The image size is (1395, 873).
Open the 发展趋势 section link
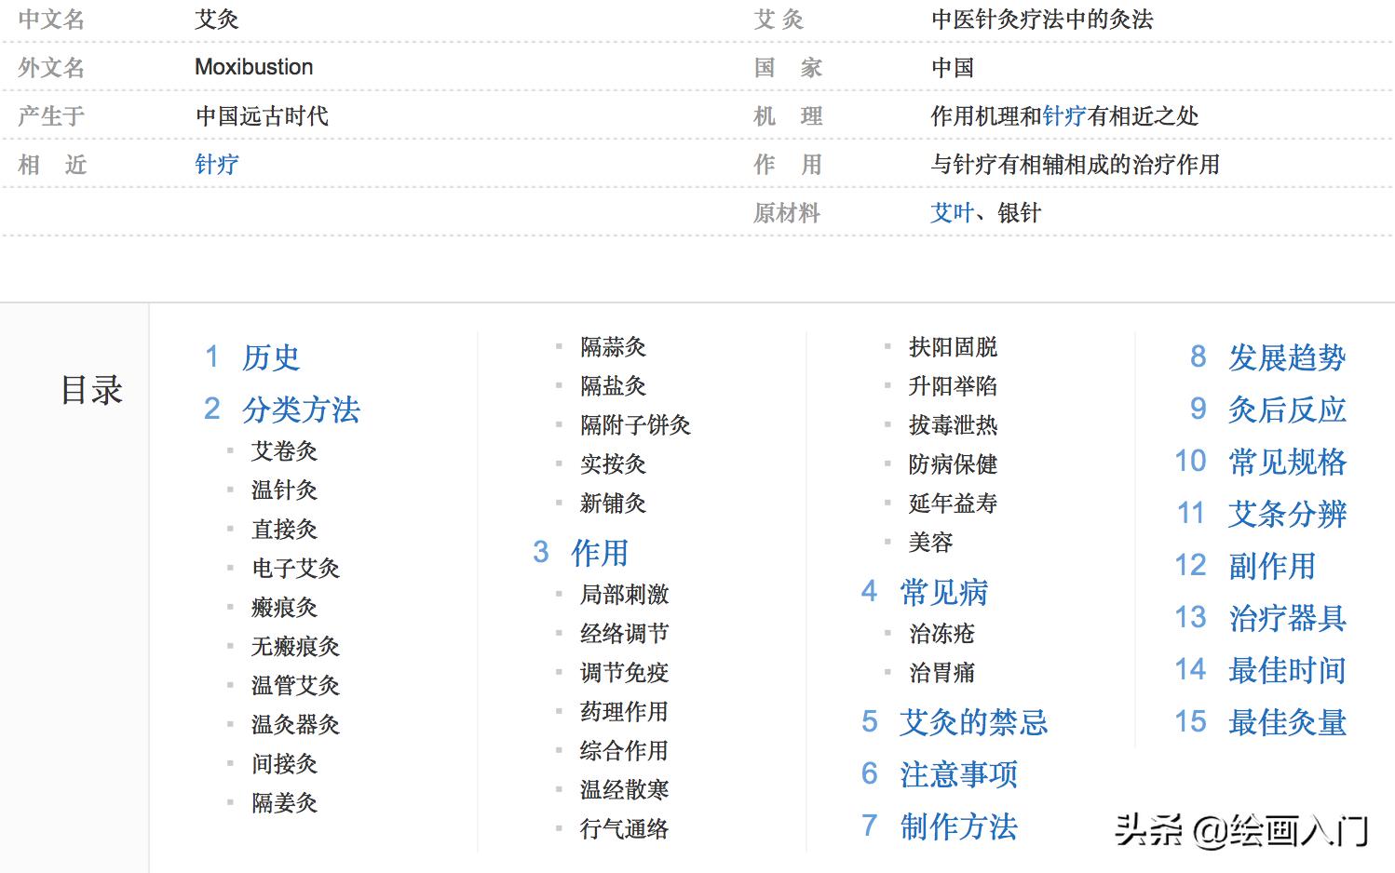[1287, 357]
